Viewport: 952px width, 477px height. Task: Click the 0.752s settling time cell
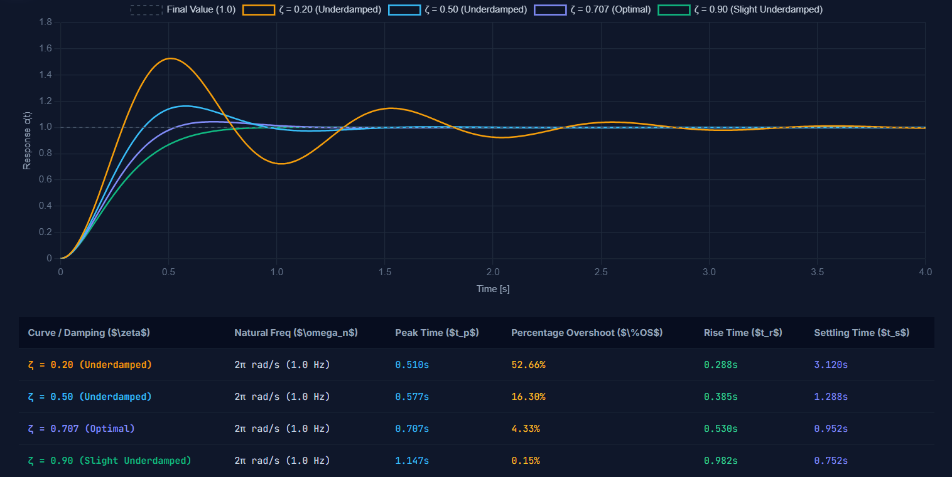831,461
